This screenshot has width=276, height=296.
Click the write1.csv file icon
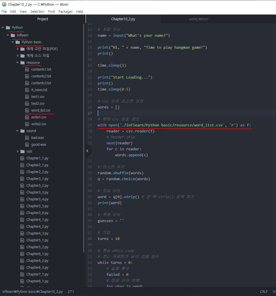[27, 117]
